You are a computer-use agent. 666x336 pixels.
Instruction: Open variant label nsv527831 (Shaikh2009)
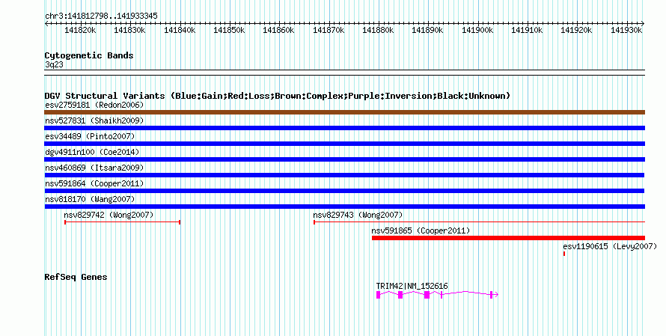(x=94, y=120)
